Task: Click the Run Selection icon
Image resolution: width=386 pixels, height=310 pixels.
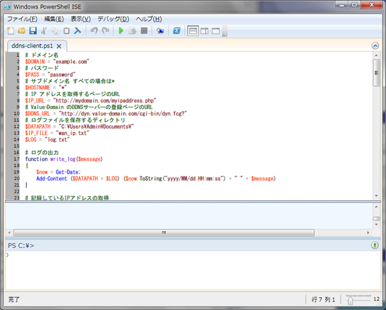Action: 132,31
